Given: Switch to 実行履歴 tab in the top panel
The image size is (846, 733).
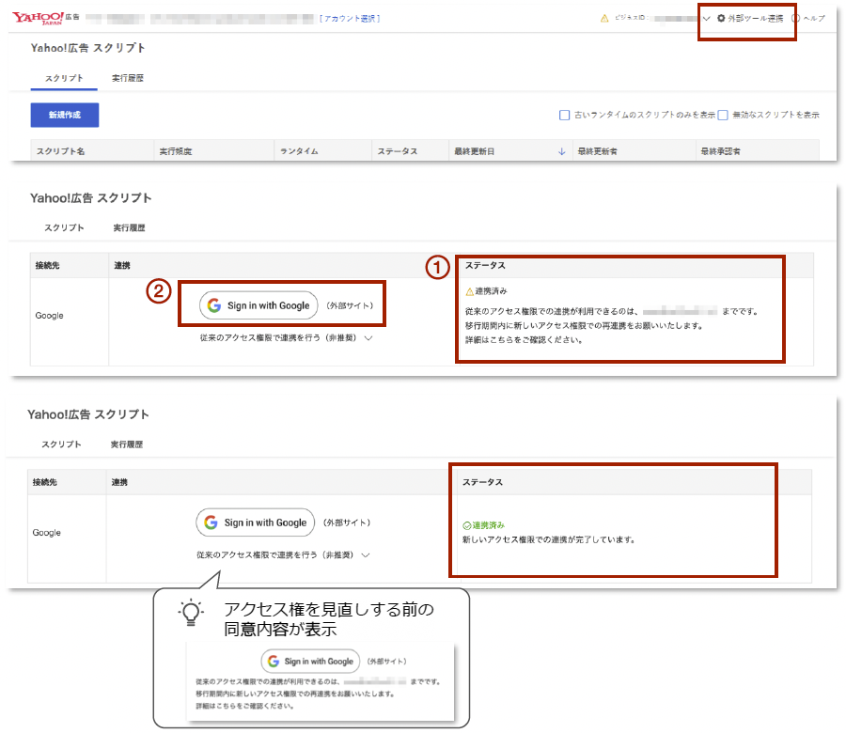Looking at the screenshot, I should (127, 78).
